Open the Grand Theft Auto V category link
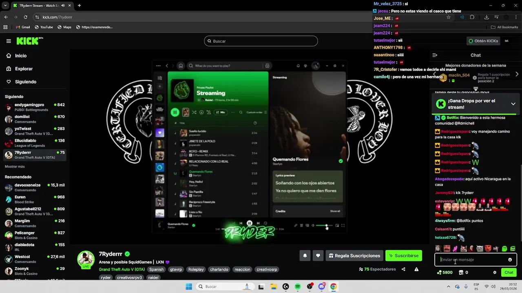This screenshot has height=293, width=522. pos(122,269)
